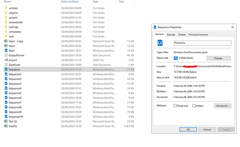This screenshot has width=240, height=147.
Task: Select the highlighted 'Sequence' file name
Action: pos(14,69)
